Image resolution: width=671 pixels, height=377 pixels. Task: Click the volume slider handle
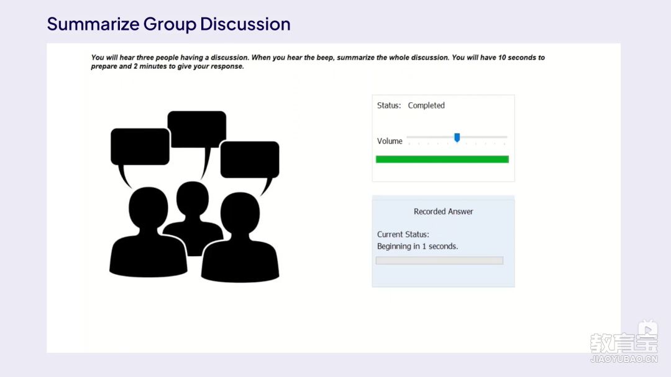tap(457, 138)
